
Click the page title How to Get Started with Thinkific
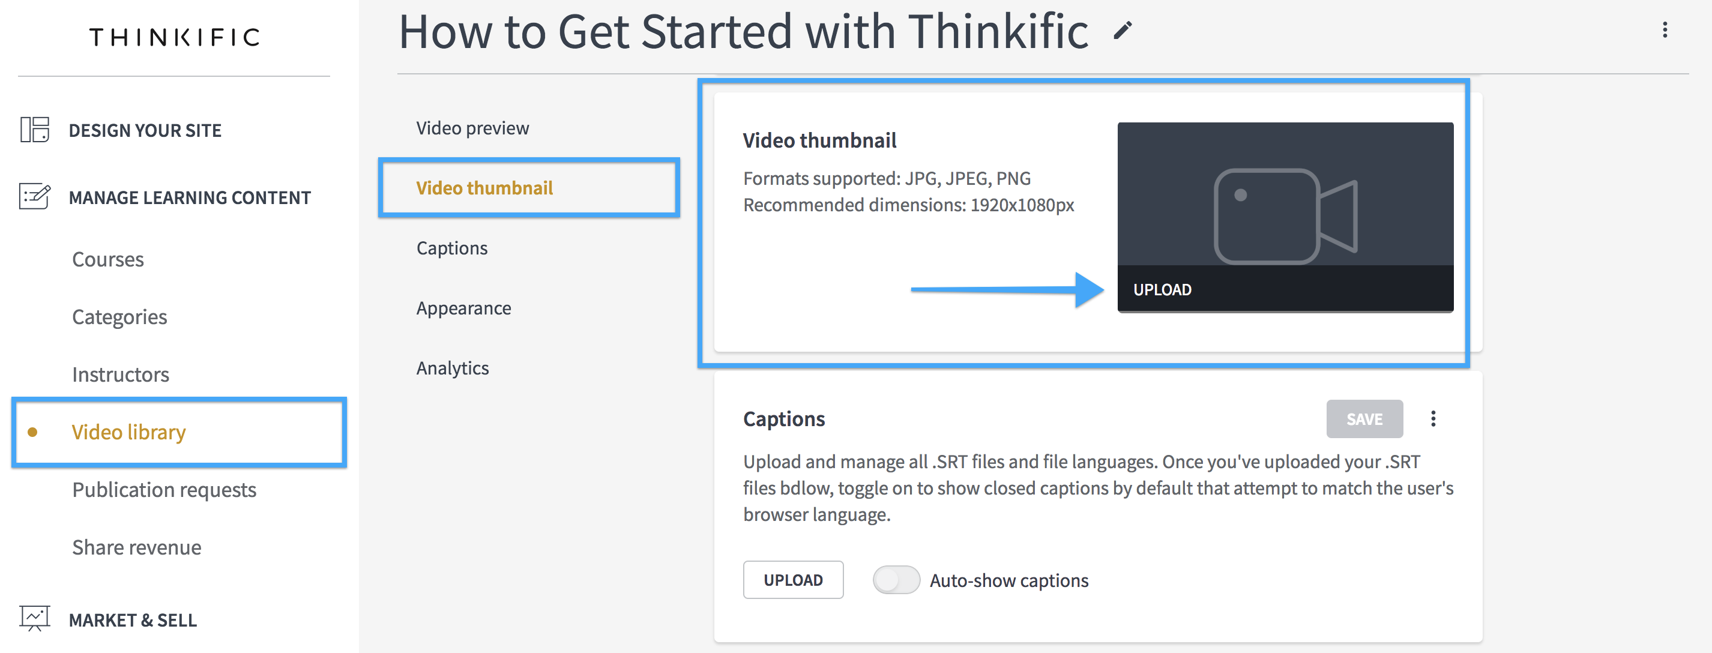click(743, 31)
